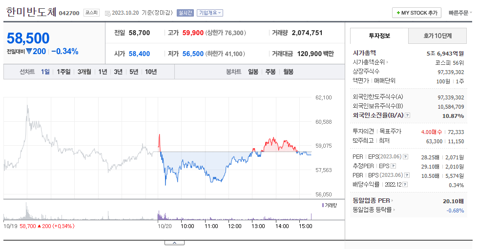The height and width of the screenshot is (249, 478).
Task: Click MY STOCK 추가 button
Action: [416, 13]
